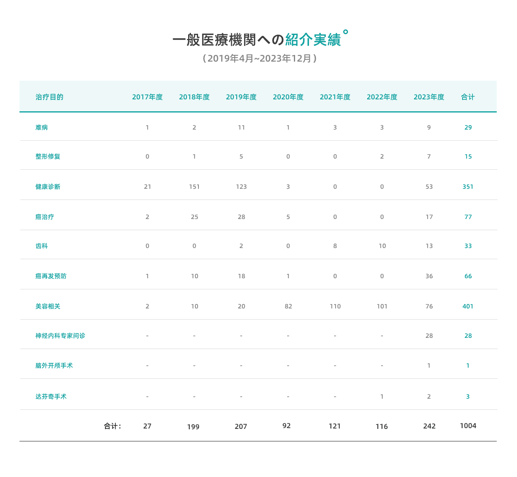Viewport: 517px width, 477px height.
Task: Open the 难病 row label
Action: [42, 128]
